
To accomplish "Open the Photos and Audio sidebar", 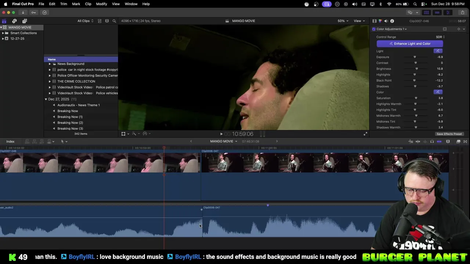I will [14, 21].
